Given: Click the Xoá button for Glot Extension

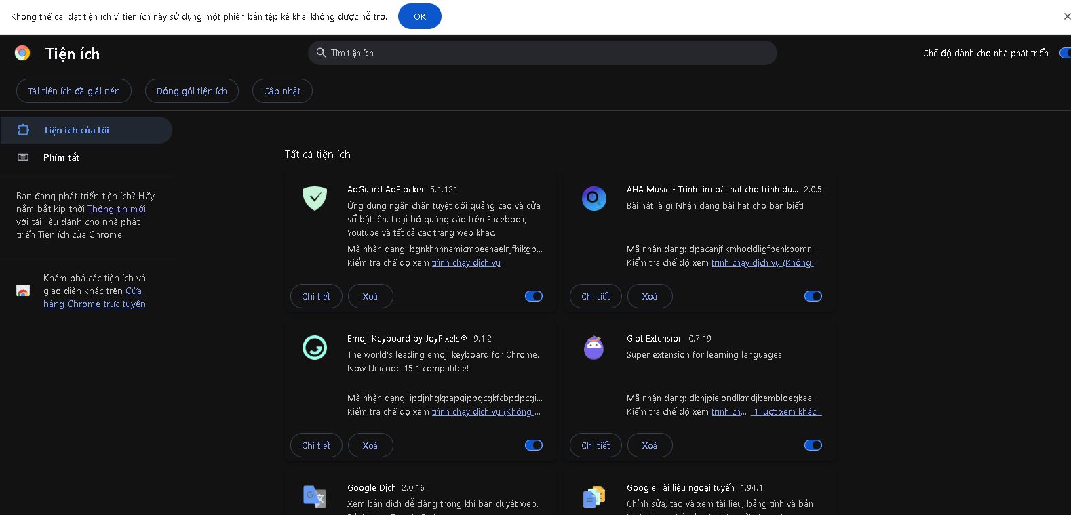Looking at the screenshot, I should (649, 445).
